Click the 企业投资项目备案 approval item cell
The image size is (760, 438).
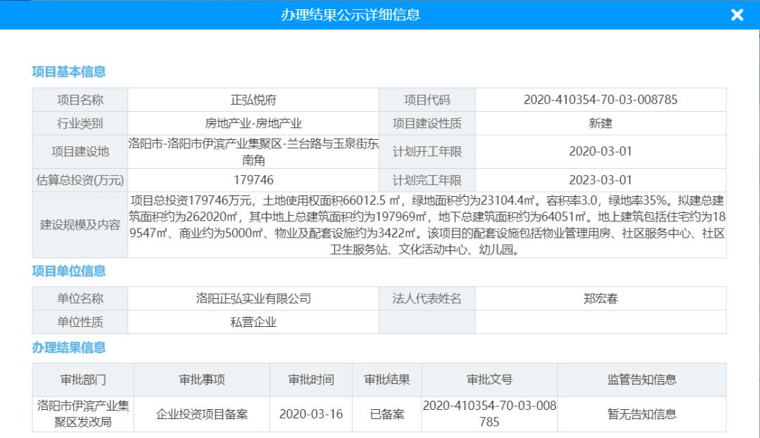point(202,413)
